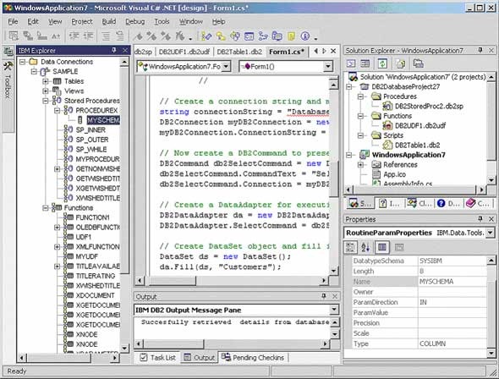Select the MYSCHEMA Name property field
499x379 pixels.
[x=452, y=282]
